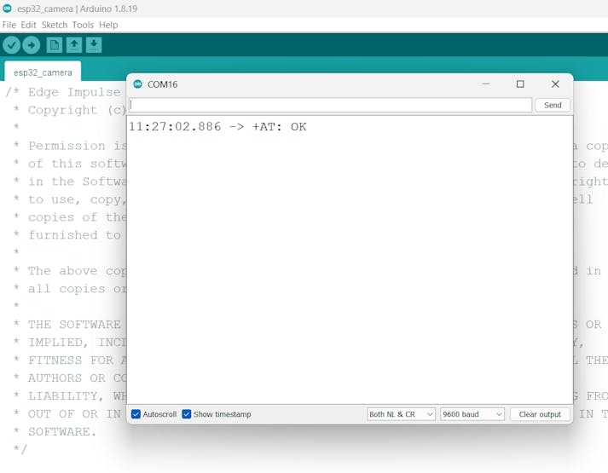Open the 9600 baud rate dropdown
608x473 pixels.
point(472,414)
